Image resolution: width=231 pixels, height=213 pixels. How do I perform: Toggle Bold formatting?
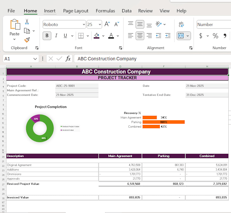(47, 36)
